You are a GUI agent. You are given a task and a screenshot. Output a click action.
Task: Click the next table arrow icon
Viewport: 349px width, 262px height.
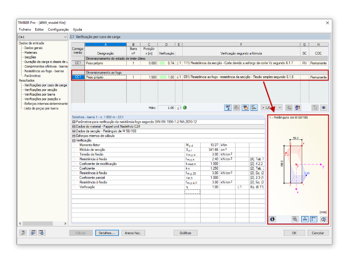(41, 233)
